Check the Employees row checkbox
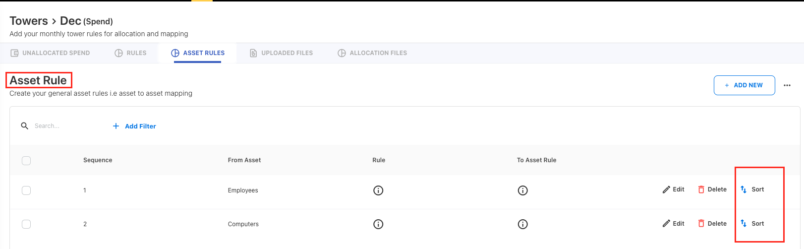Viewport: 804px width, 249px height. point(26,190)
